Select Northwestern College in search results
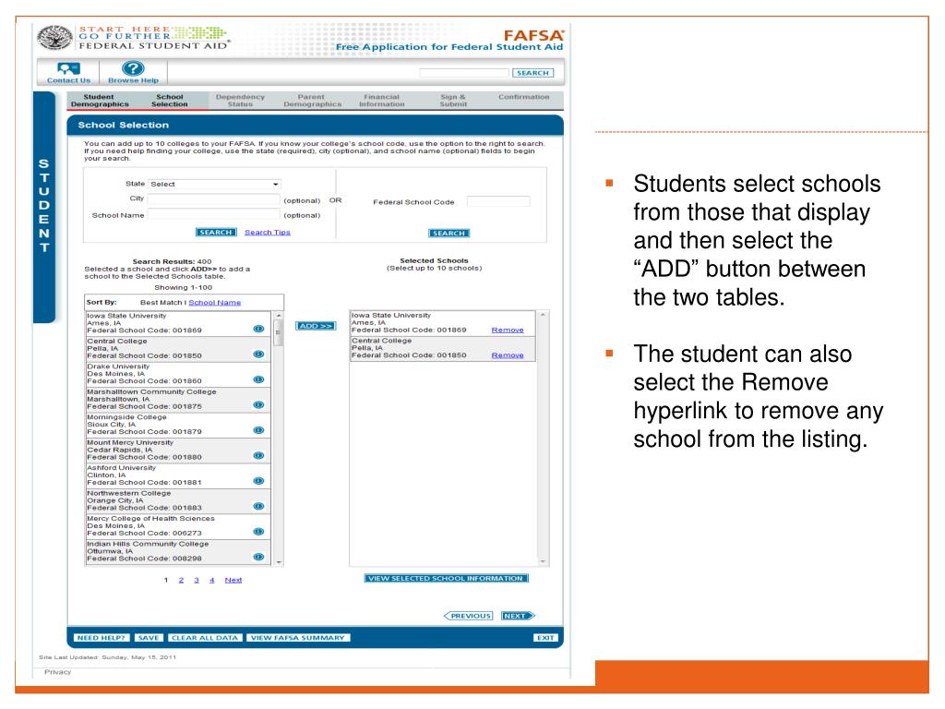Viewport: 945px width, 709px height. tap(178, 500)
